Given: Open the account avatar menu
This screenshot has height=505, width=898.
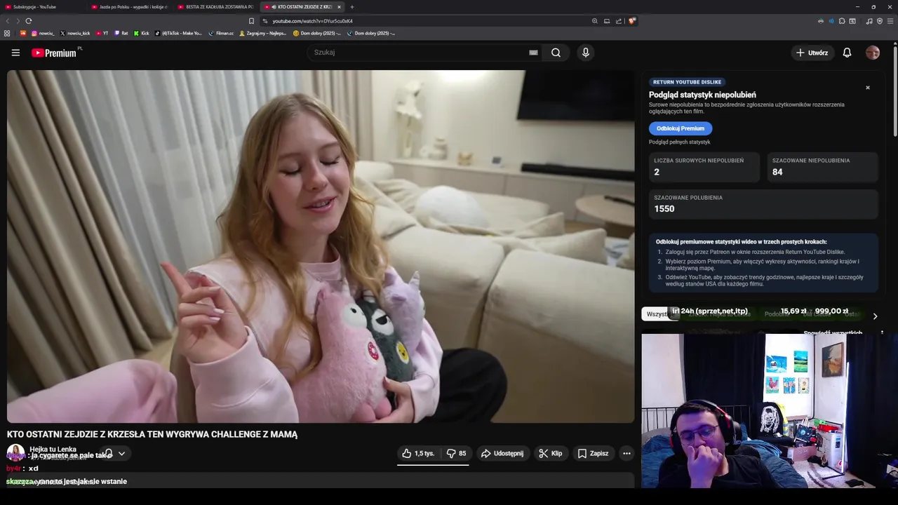Looking at the screenshot, I should pyautogui.click(x=873, y=53).
